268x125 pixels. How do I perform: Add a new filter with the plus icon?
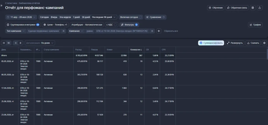point(159,31)
